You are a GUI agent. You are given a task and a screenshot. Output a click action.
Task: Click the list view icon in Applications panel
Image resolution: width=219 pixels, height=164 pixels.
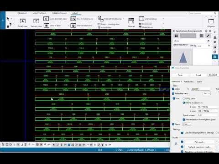[202, 36]
